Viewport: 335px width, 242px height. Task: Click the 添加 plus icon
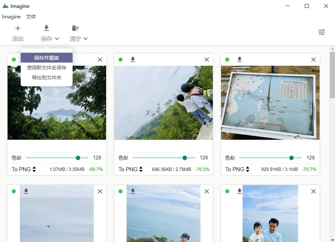coord(18,28)
